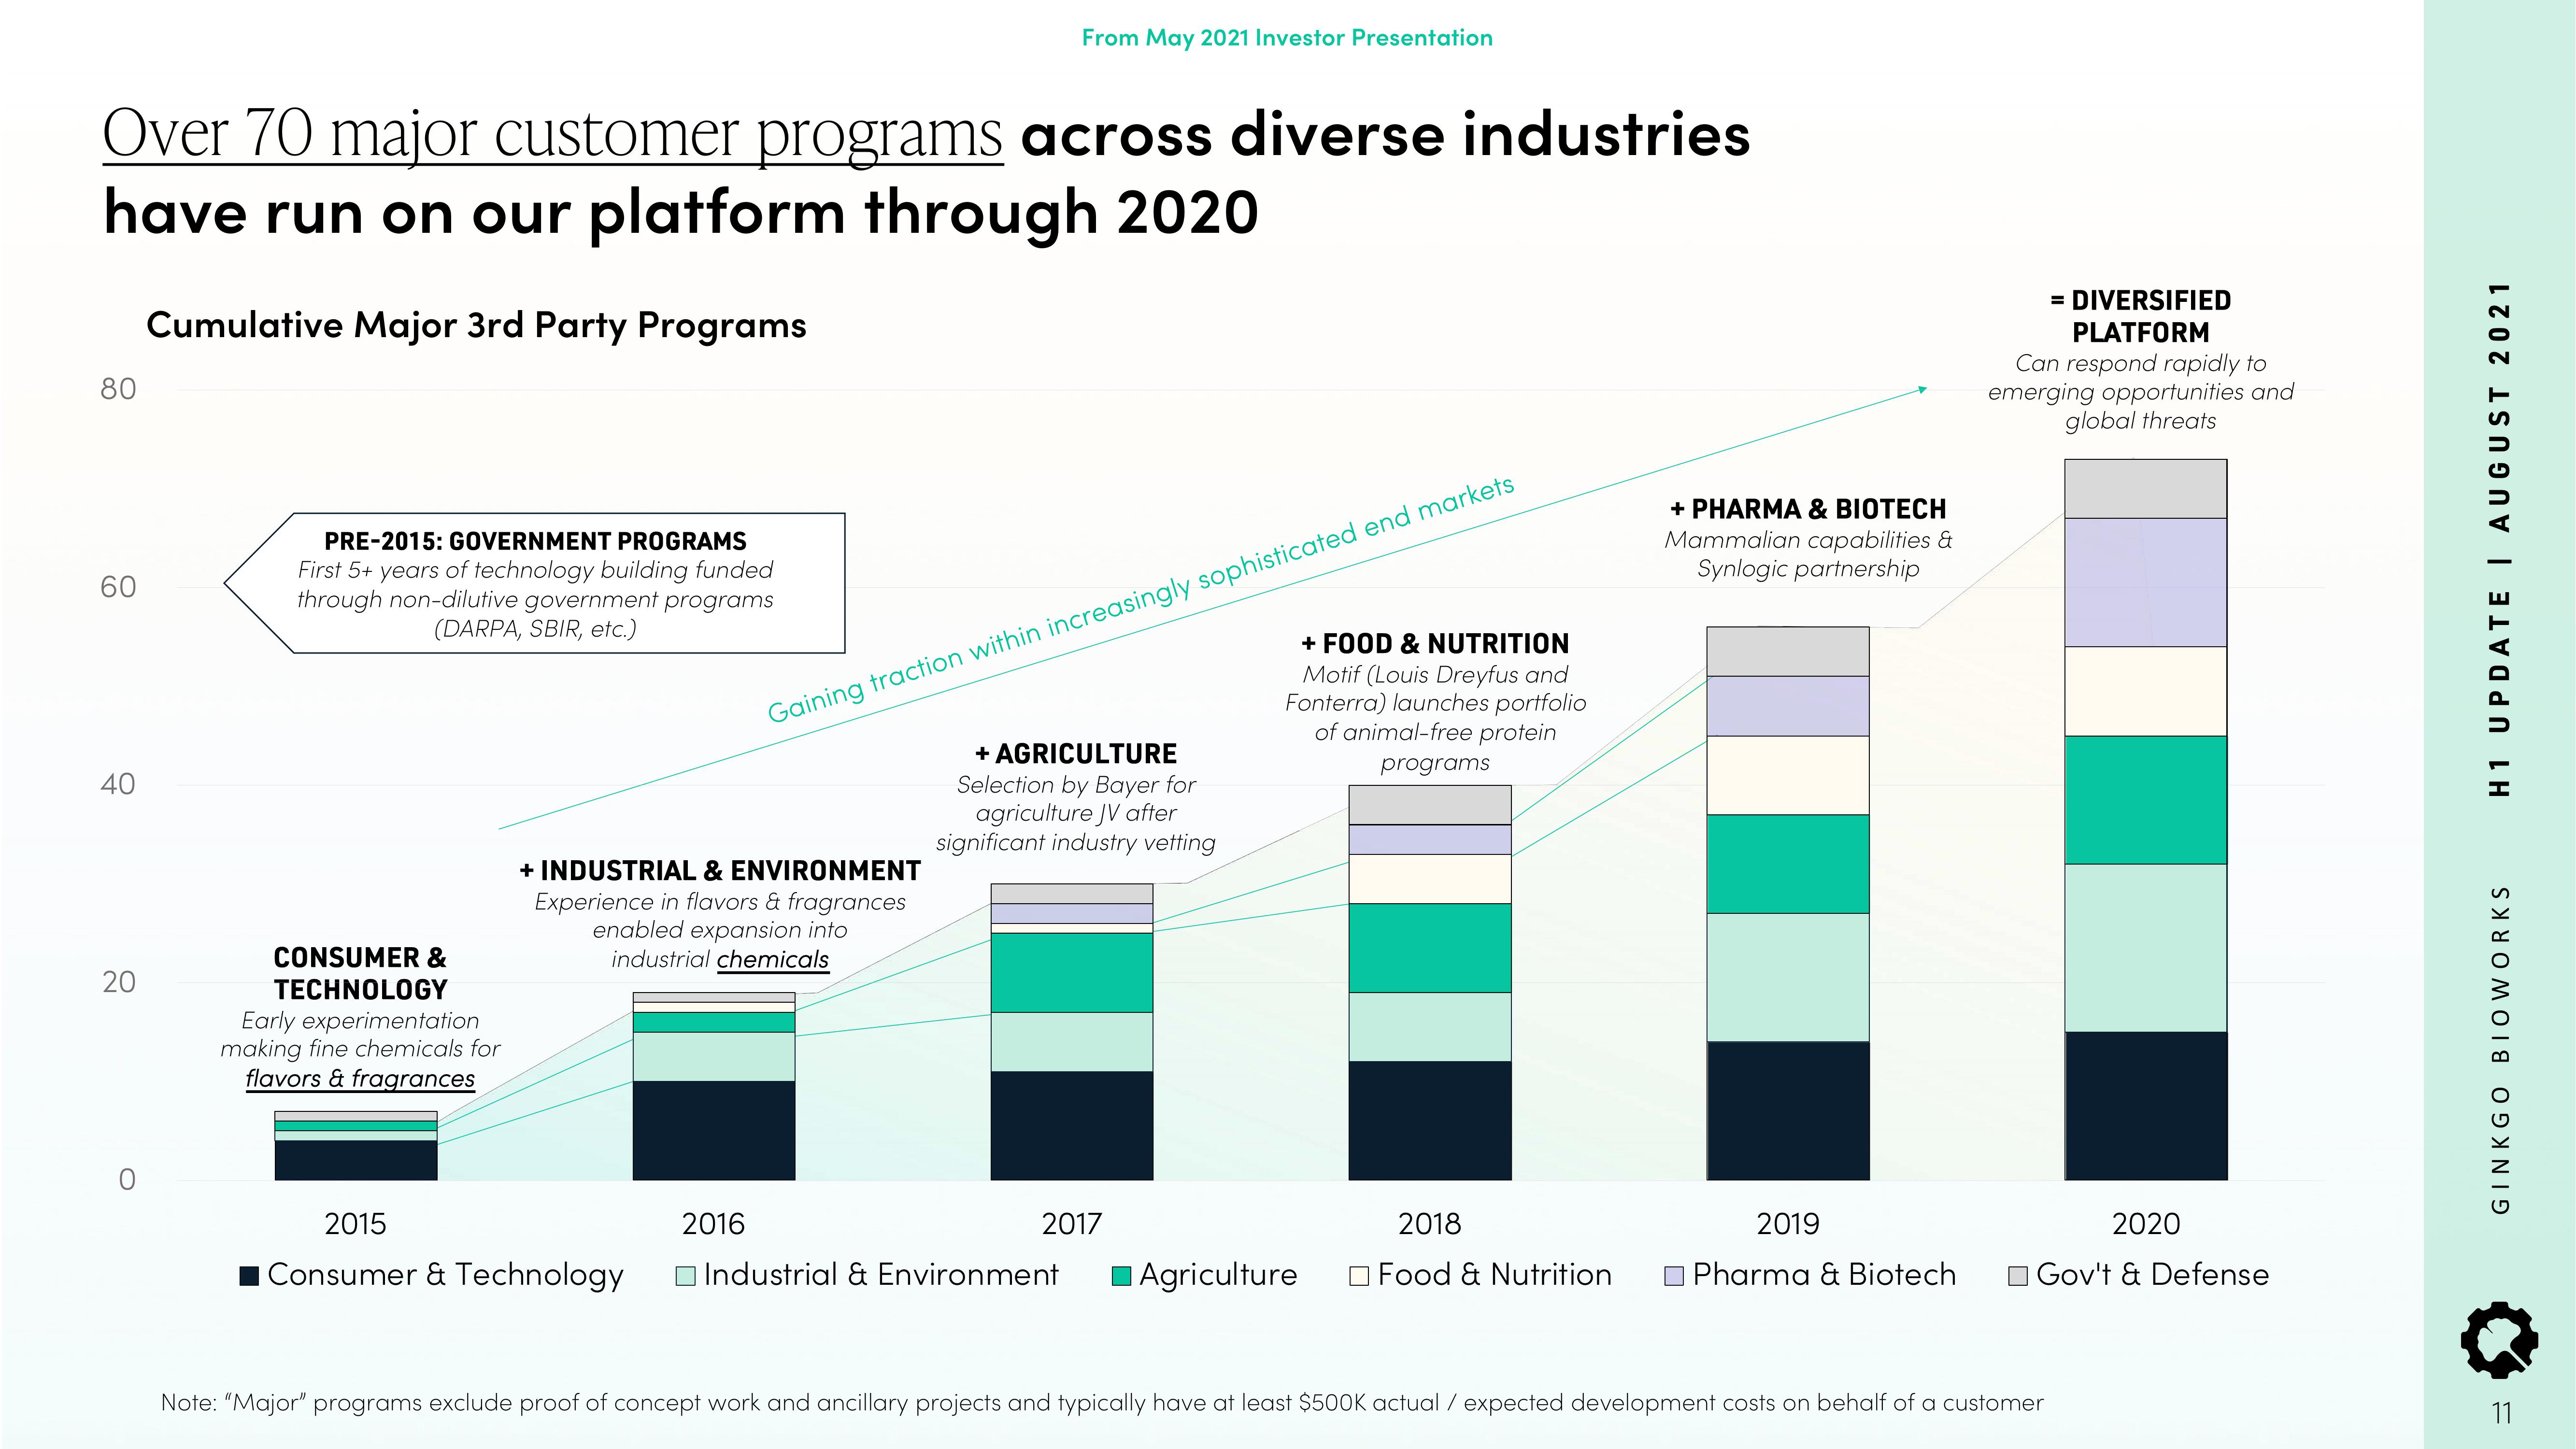Click the Gov't & Defense legend swatch
Viewport: 2576px width, 1449px height.
pos(2018,1276)
